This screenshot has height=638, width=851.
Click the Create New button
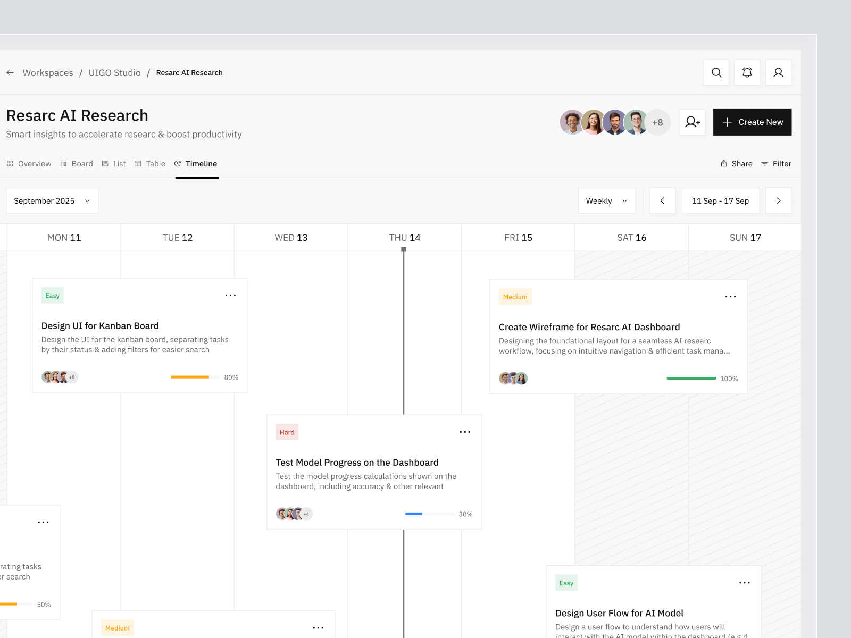(752, 122)
